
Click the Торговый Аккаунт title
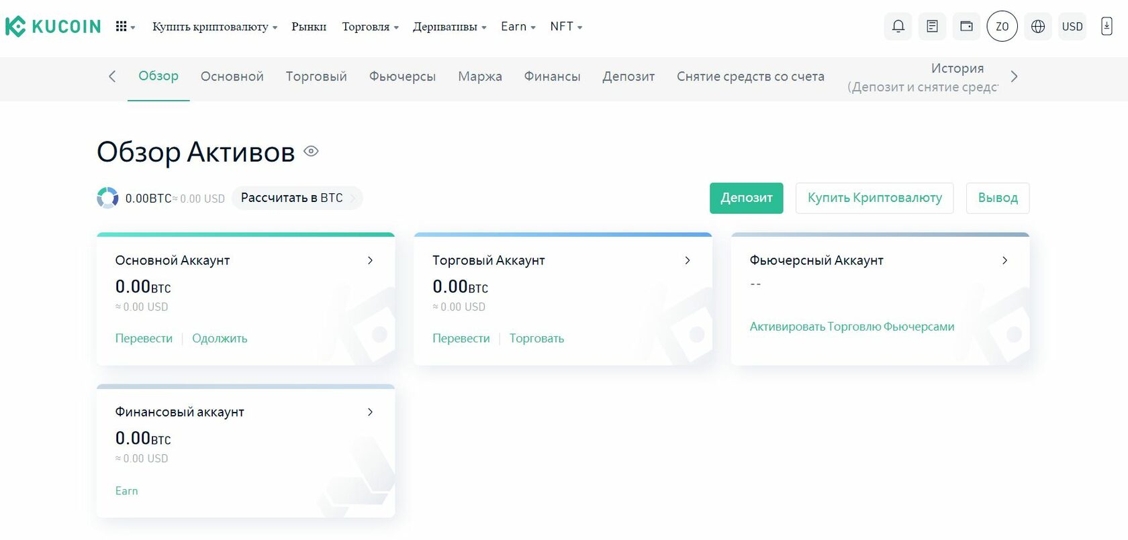pos(489,260)
